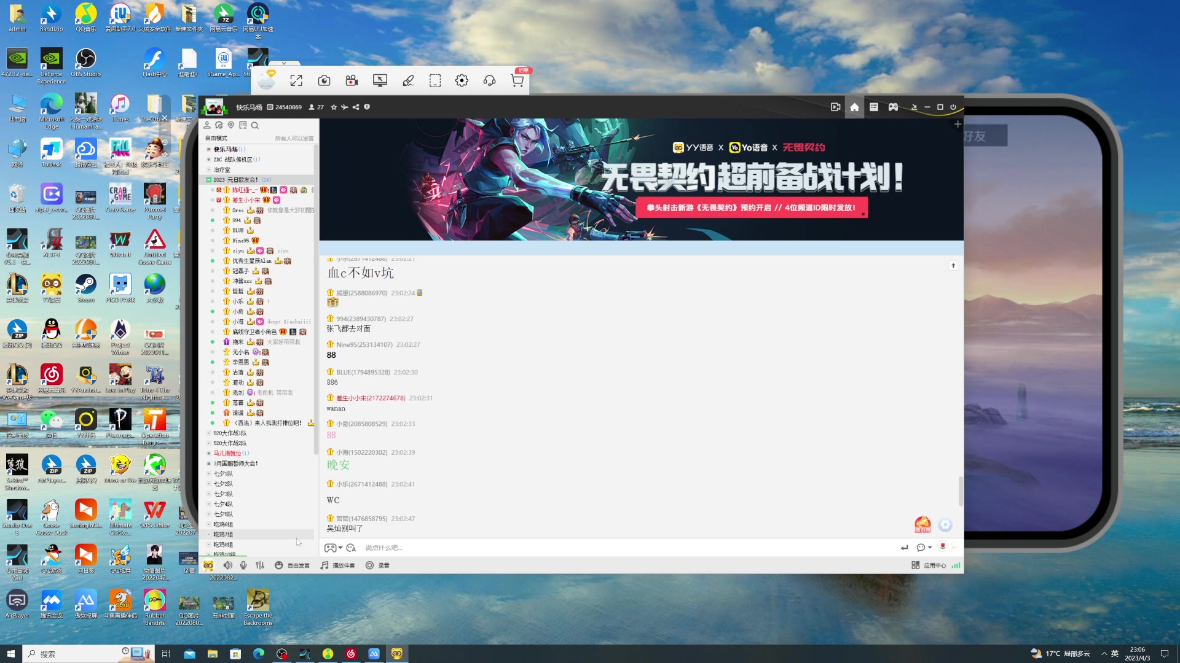Click 播放伴奏 play accompaniment button
Image resolution: width=1180 pixels, height=663 pixels.
tap(337, 565)
